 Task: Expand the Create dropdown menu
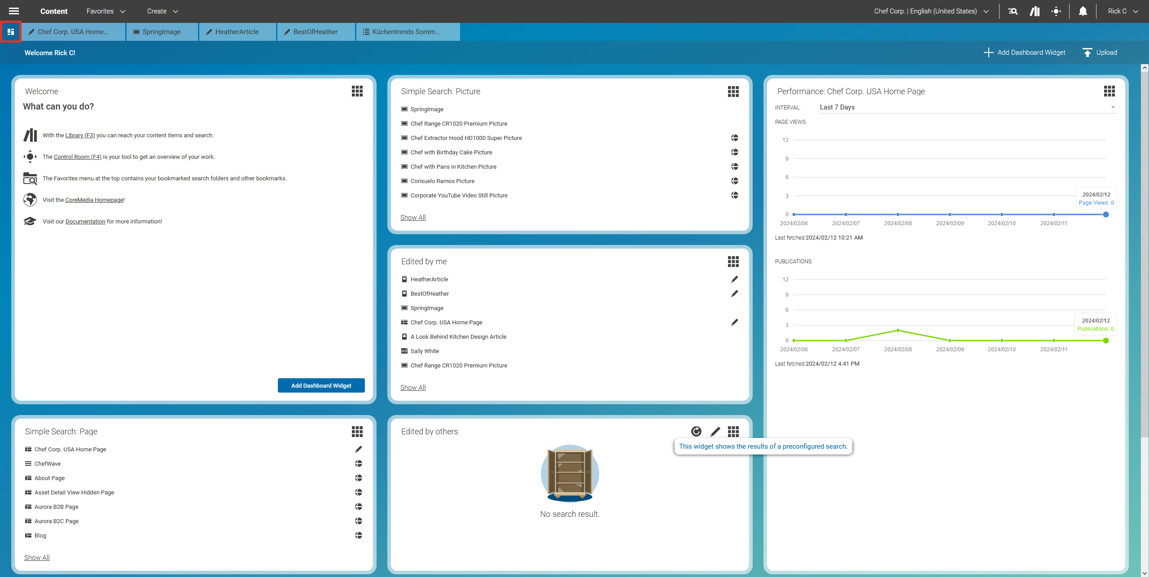[x=162, y=11]
